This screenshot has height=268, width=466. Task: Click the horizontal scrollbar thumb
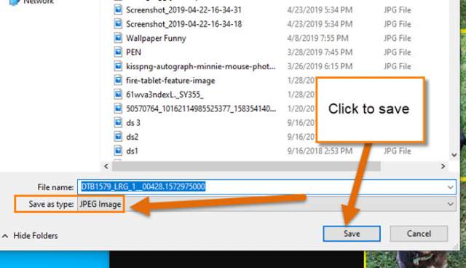pyautogui.click(x=246, y=166)
